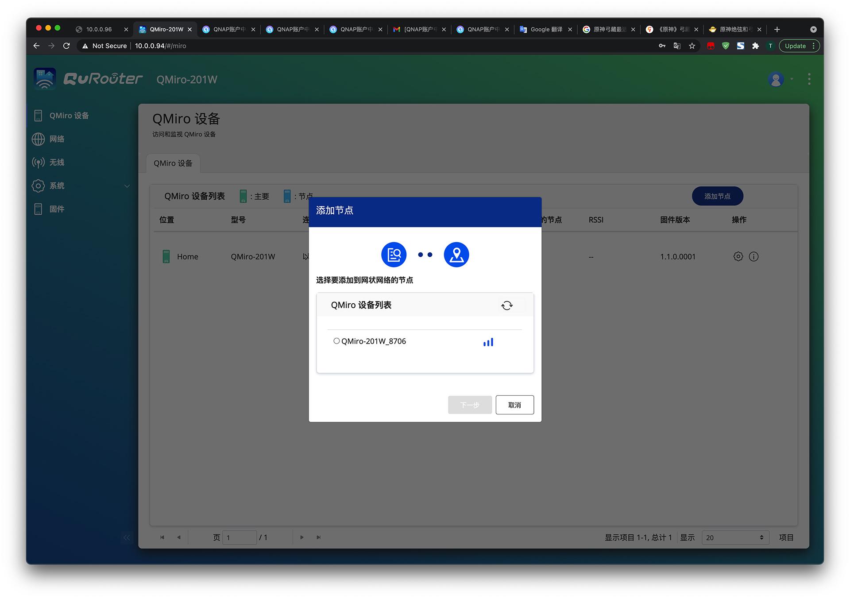Select the QMiro-201W_8706 radio button

pyautogui.click(x=336, y=341)
